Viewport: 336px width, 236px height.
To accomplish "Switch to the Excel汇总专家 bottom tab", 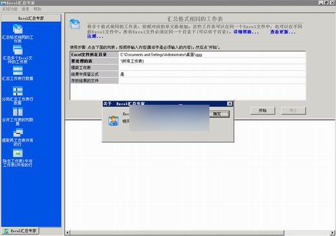I will [20, 231].
